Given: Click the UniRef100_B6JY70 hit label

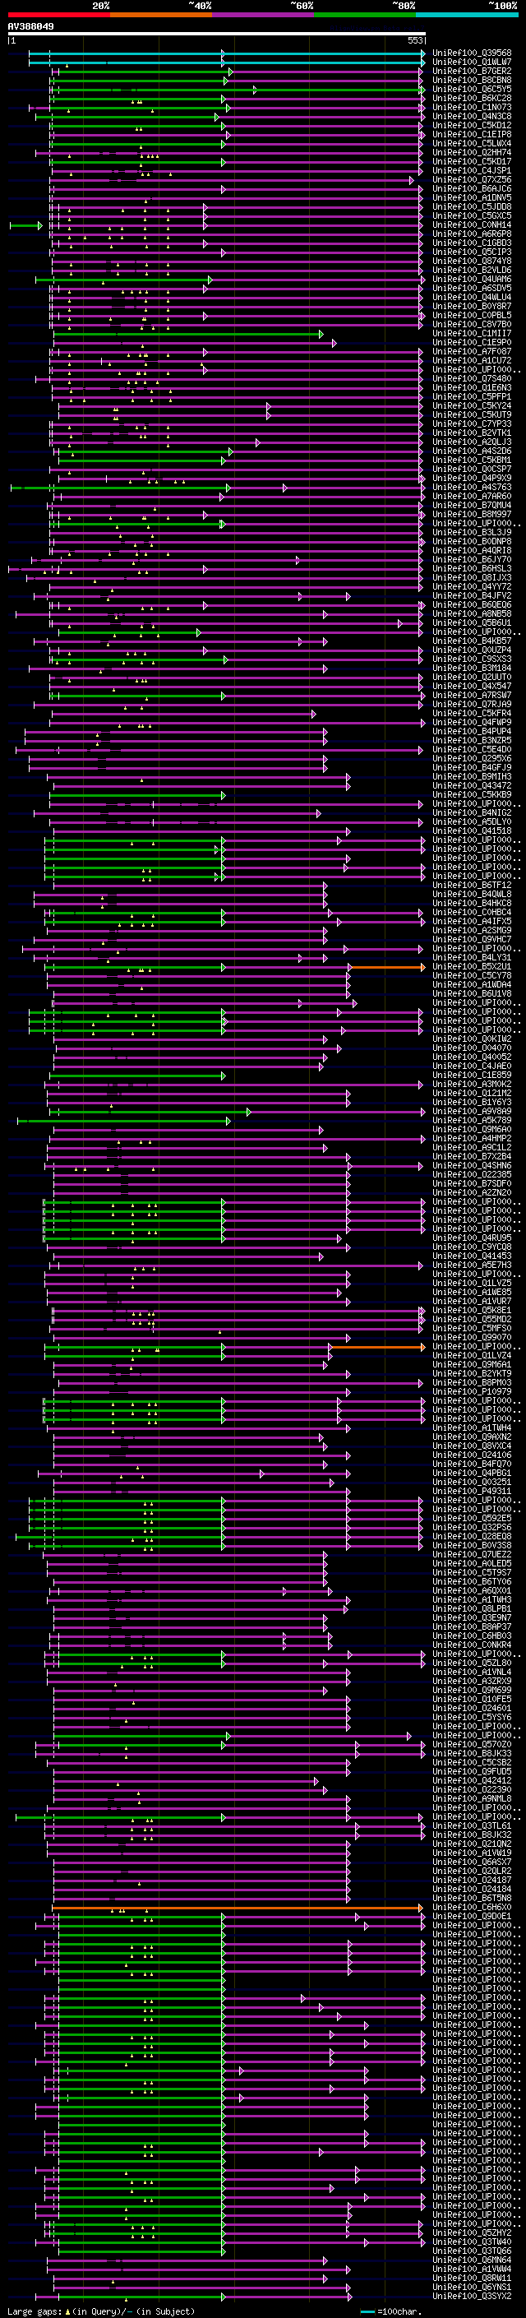Looking at the screenshot, I should [471, 560].
